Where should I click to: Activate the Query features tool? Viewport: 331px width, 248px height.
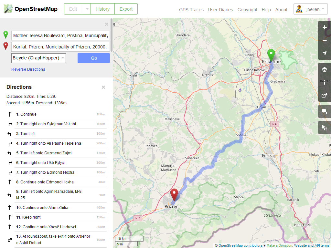point(325,128)
